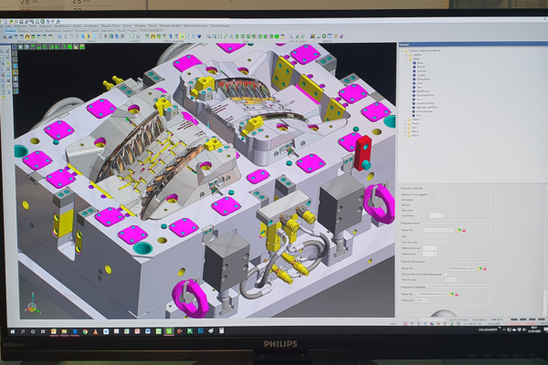The width and height of the screenshot is (548, 365).
Task: Click the top icon of the left vertical toolbar
Action: (15, 53)
